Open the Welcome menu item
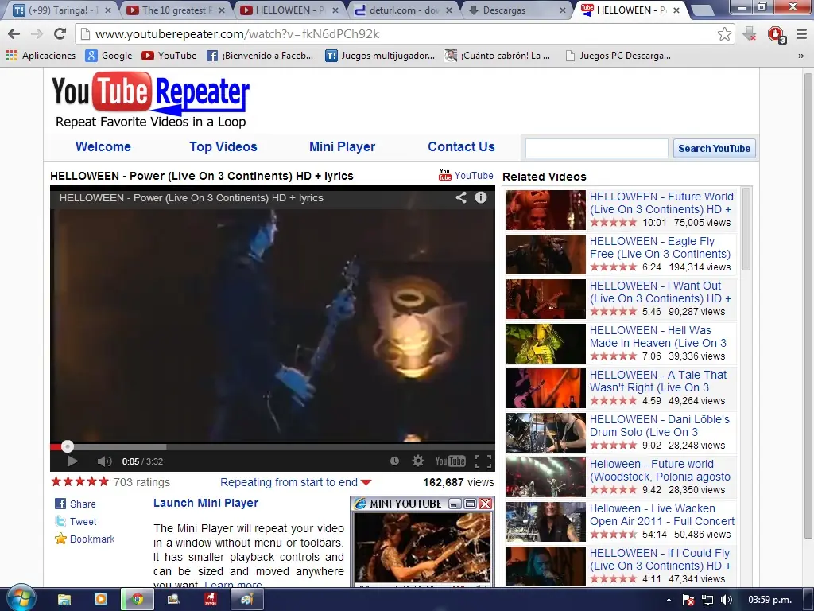 (103, 146)
